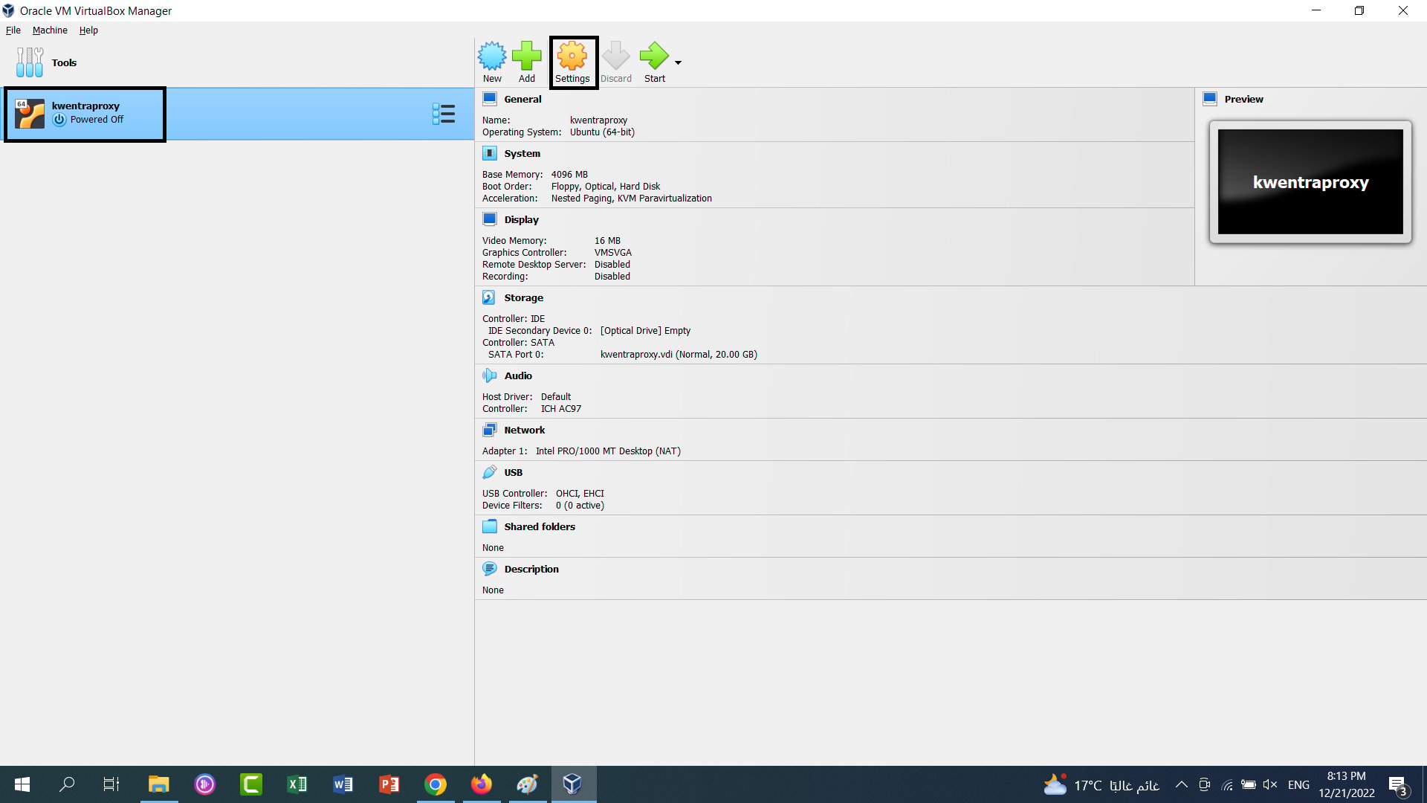Open the taskbar clock and date
Viewport: 1427px width, 803px height.
pos(1347,784)
